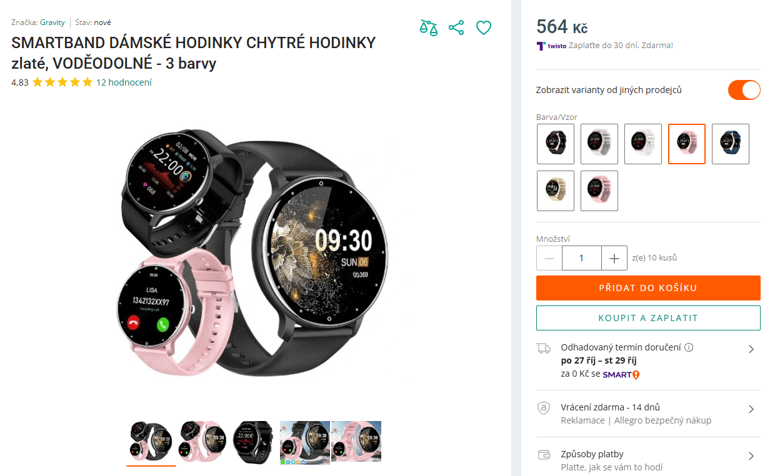Click the minus quantity button
775x476 pixels.
549,258
